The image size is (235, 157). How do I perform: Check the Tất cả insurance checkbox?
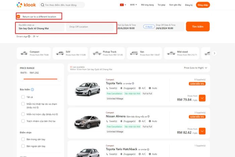point(23,97)
